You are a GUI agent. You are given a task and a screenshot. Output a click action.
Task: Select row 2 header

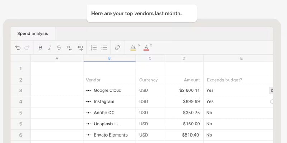(21, 80)
